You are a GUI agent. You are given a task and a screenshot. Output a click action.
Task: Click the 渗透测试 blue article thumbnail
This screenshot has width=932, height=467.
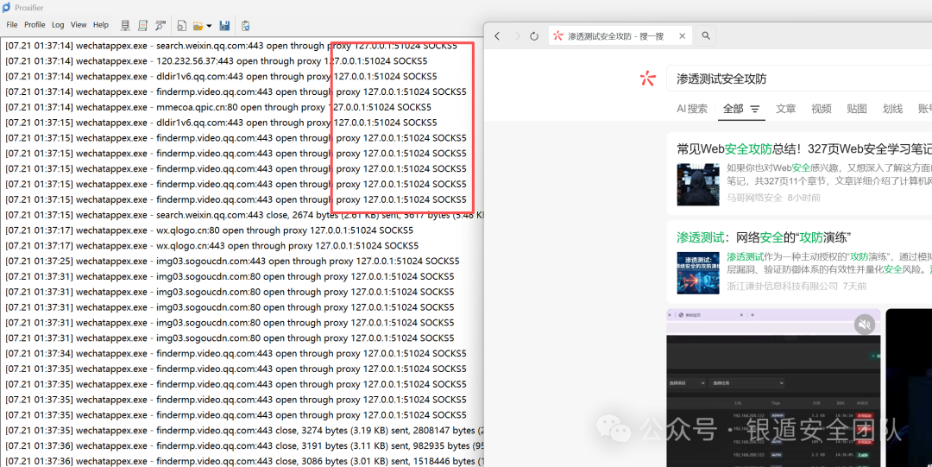click(698, 273)
